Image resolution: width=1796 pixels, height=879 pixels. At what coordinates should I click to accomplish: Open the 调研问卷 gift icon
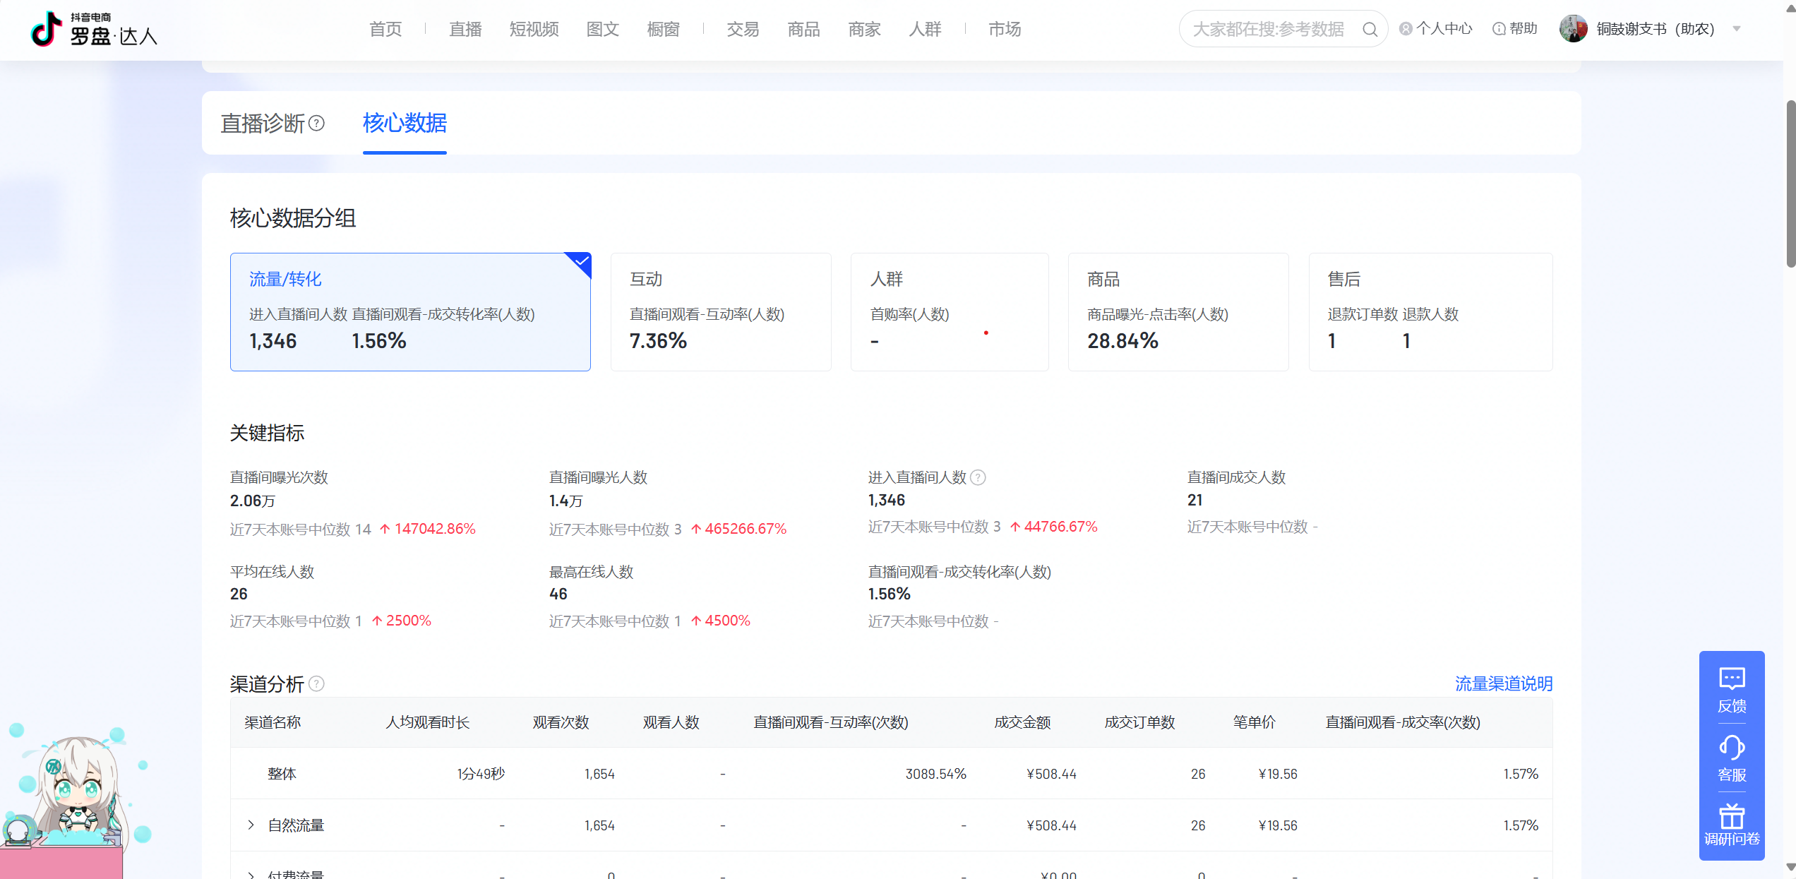click(x=1731, y=816)
